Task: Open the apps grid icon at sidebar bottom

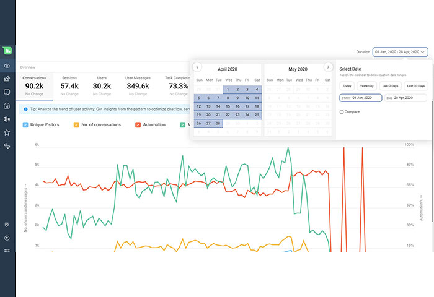Action: pos(7,251)
